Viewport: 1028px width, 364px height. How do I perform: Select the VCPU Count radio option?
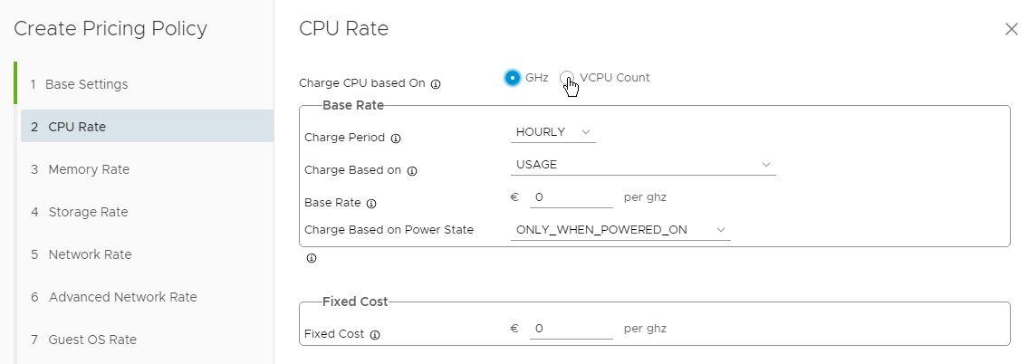567,78
